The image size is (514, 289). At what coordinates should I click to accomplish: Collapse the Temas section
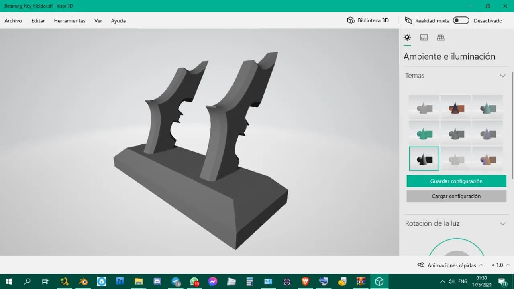pos(502,76)
